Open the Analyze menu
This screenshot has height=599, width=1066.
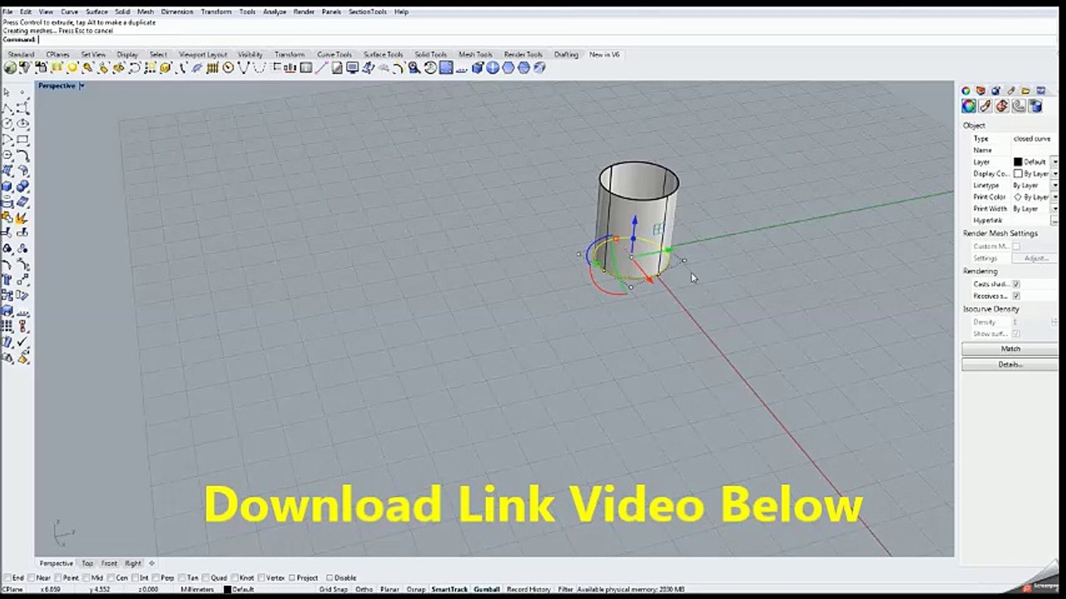click(x=275, y=12)
